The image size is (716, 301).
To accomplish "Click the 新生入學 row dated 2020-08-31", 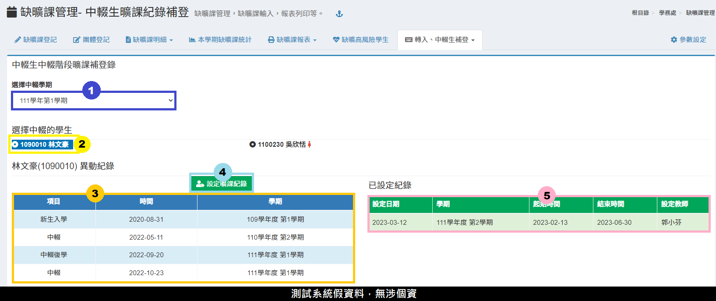I will click(x=183, y=220).
